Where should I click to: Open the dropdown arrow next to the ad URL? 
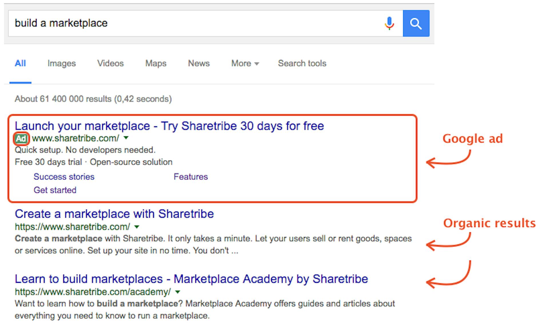(x=126, y=138)
